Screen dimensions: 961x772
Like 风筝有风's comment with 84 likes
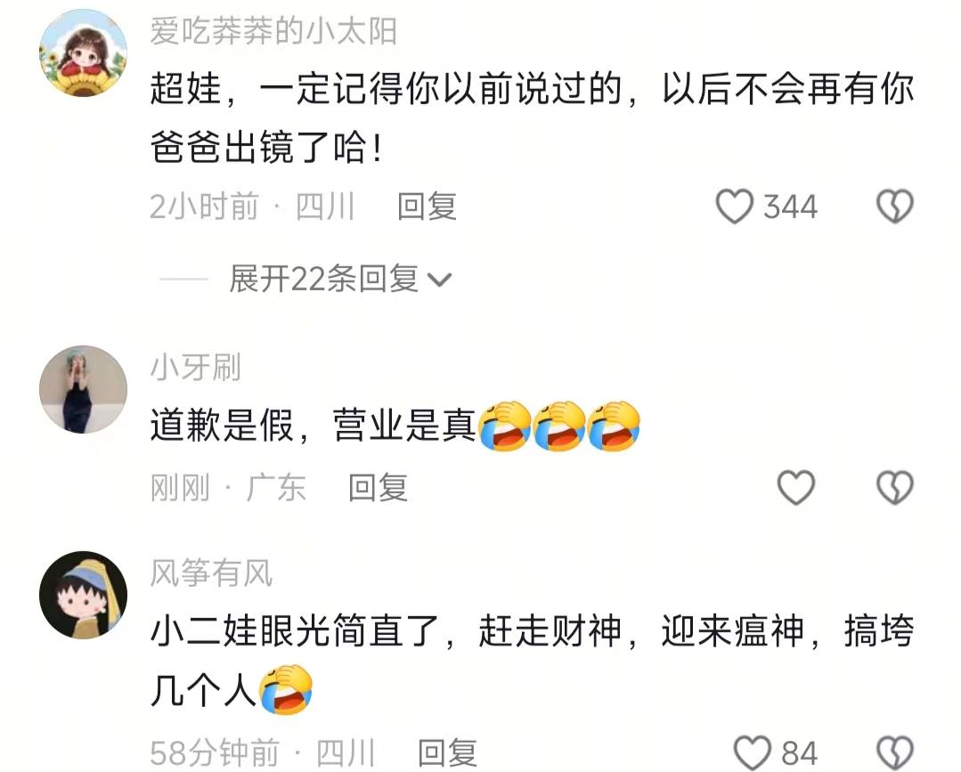click(x=752, y=753)
